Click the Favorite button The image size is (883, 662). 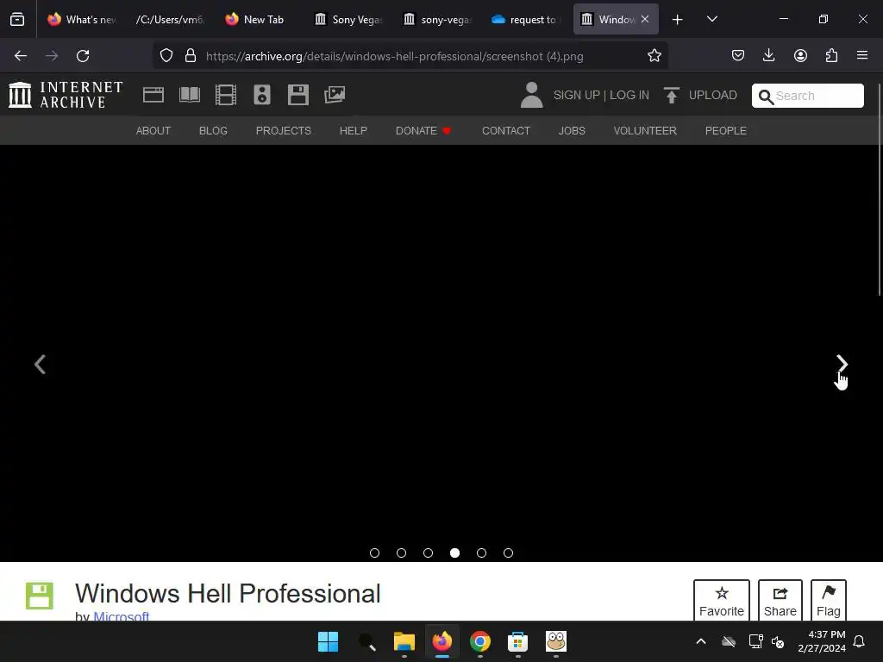722,600
